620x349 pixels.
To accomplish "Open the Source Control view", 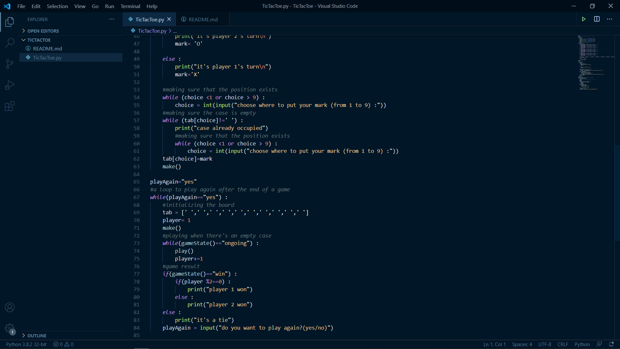I will pyautogui.click(x=10, y=64).
